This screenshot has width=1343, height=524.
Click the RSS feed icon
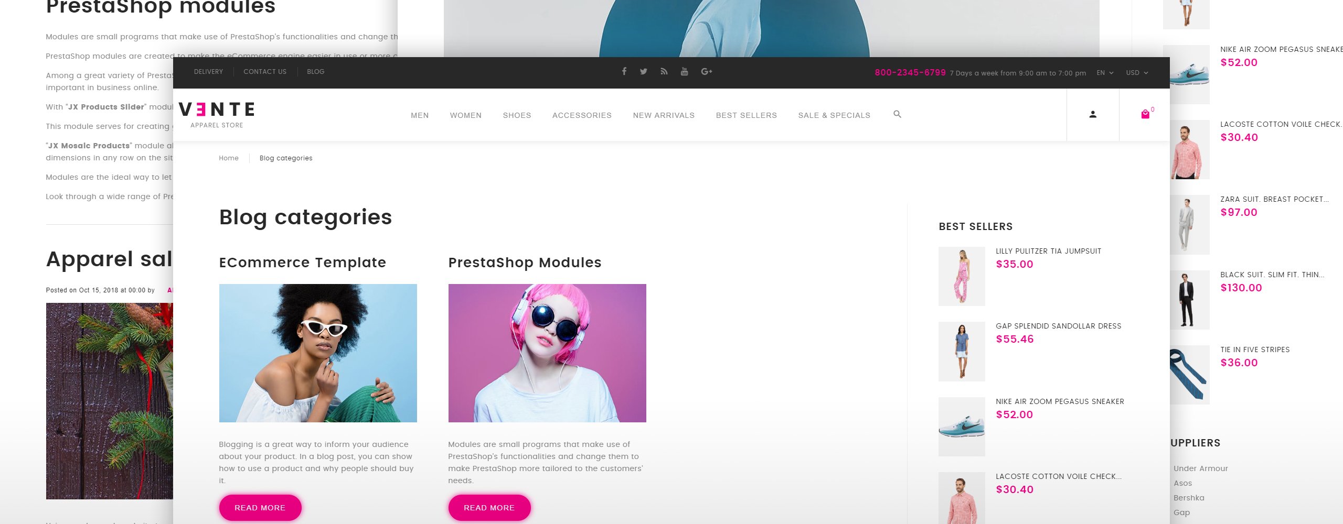pos(664,71)
